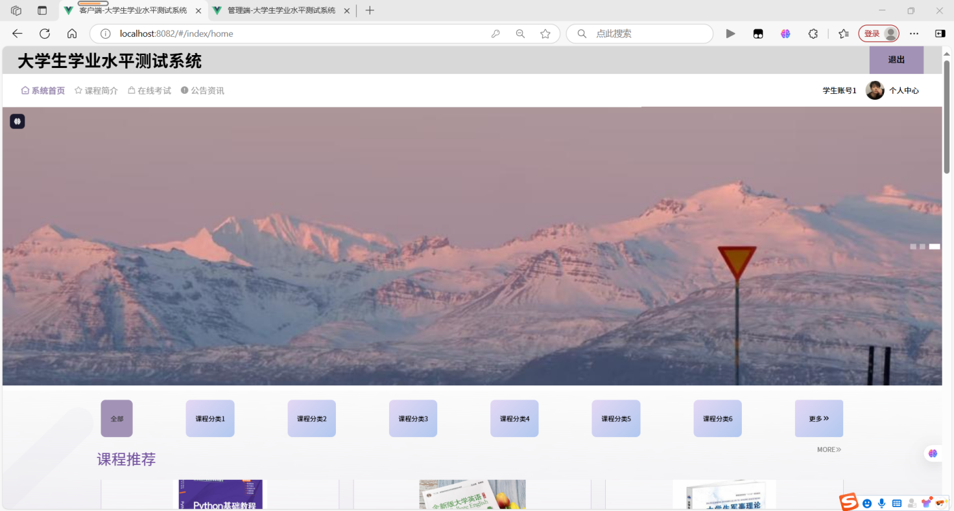The width and height of the screenshot is (954, 511).
Task: Open the Python基础教程 course cover
Action: coord(221,495)
